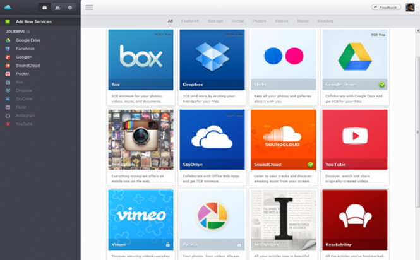Click the scrollbar up arrow
This screenshot has width=420, height=260.
(417, 31)
